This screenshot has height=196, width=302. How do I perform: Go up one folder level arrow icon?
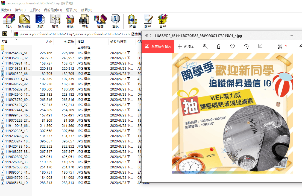[x=5, y=34]
